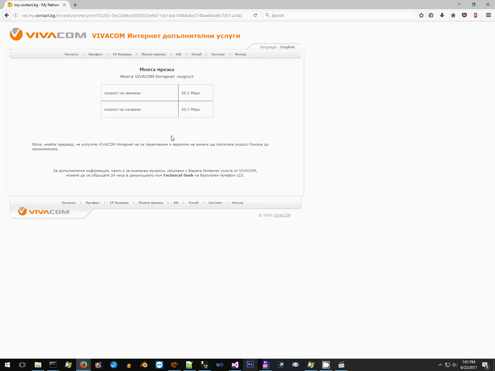Open the clock and calendar flyout
Image resolution: width=495 pixels, height=371 pixels.
pos(469,365)
